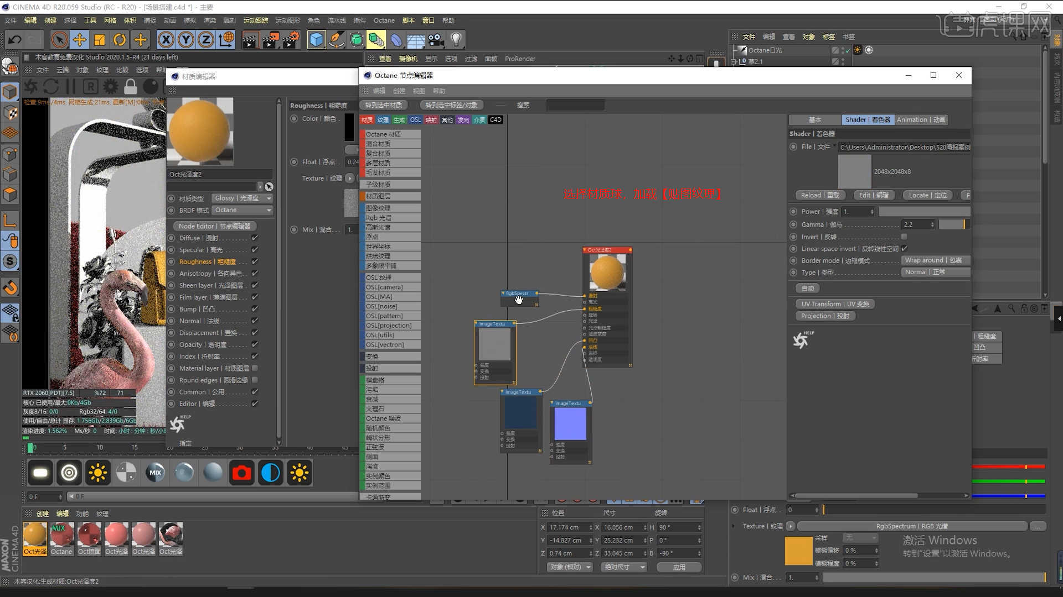Click the Cube primitive icon
Screen dimensions: 1063x597
[x=316, y=40]
